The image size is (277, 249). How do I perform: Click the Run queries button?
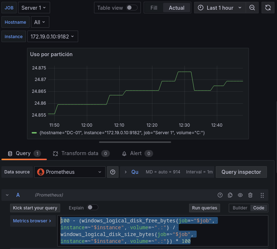[x=204, y=208]
